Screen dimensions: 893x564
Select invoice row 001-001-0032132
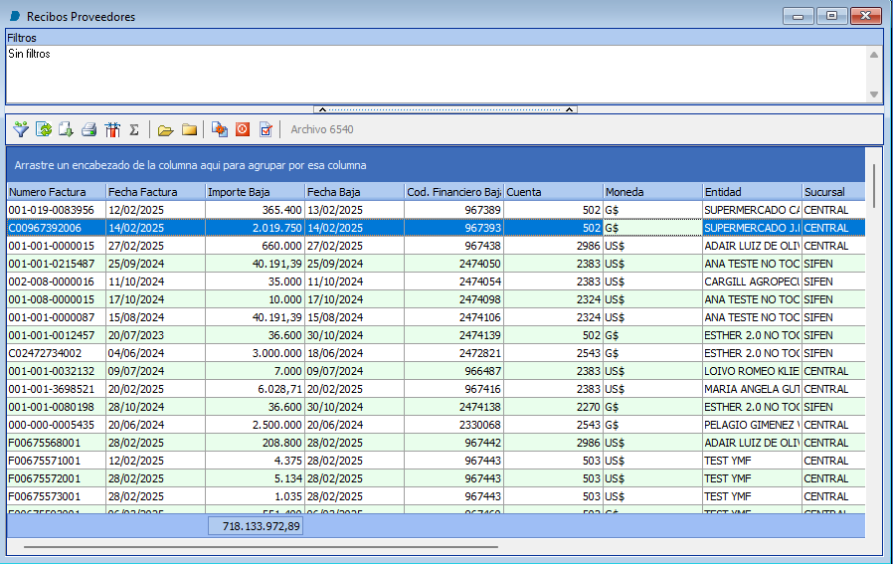436,371
